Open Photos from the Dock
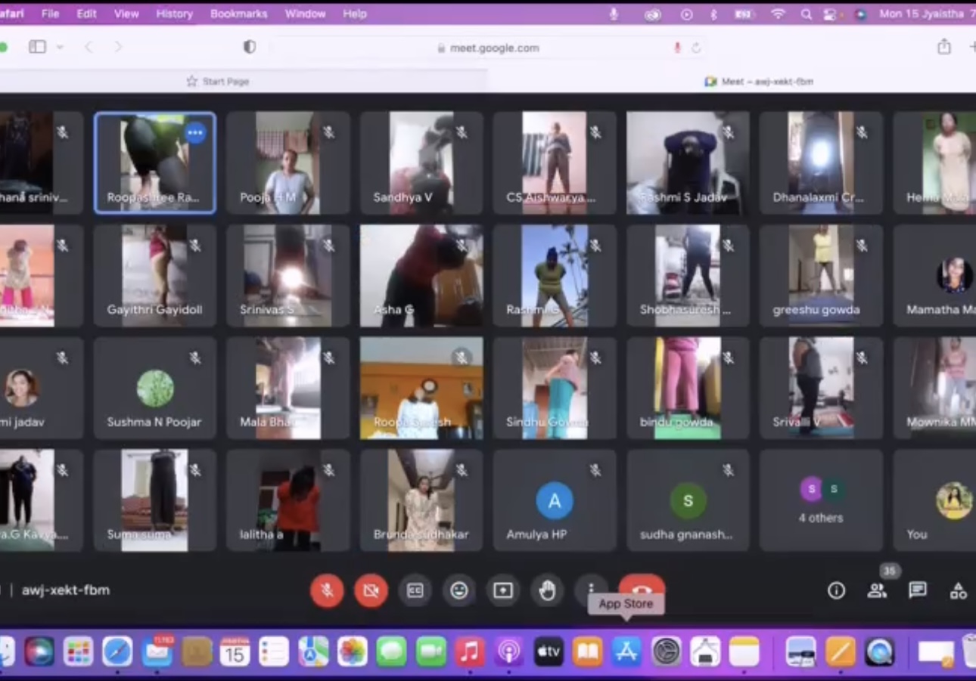Screen dimensions: 976x681 coord(353,652)
